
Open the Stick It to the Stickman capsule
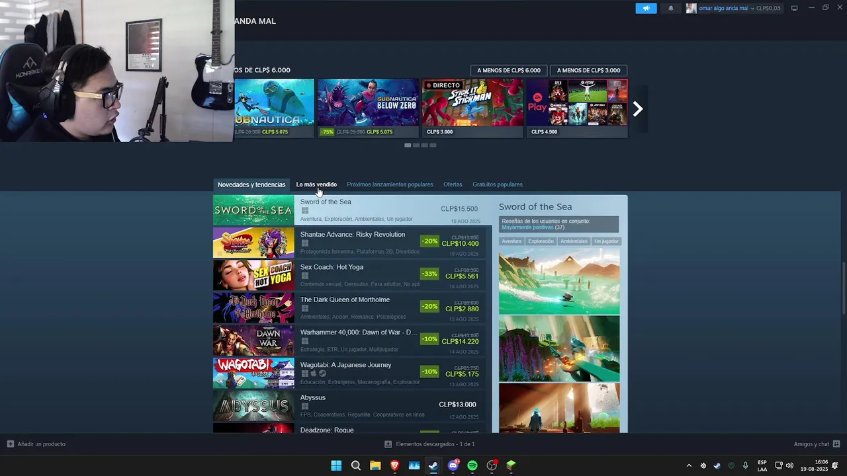tap(472, 108)
